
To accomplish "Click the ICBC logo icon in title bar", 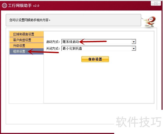I will click(x=4, y=5).
